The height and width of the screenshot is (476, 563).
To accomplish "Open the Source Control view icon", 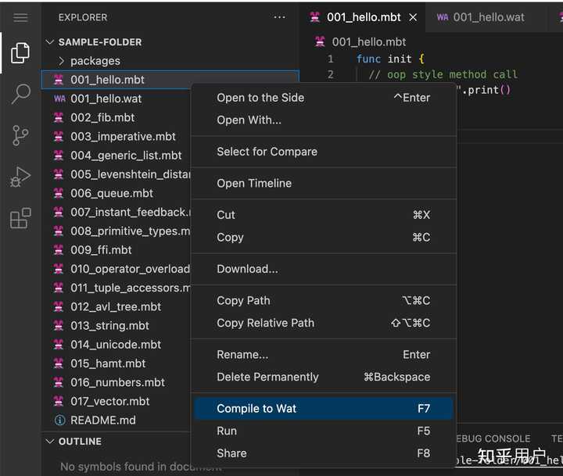I will click(x=20, y=135).
